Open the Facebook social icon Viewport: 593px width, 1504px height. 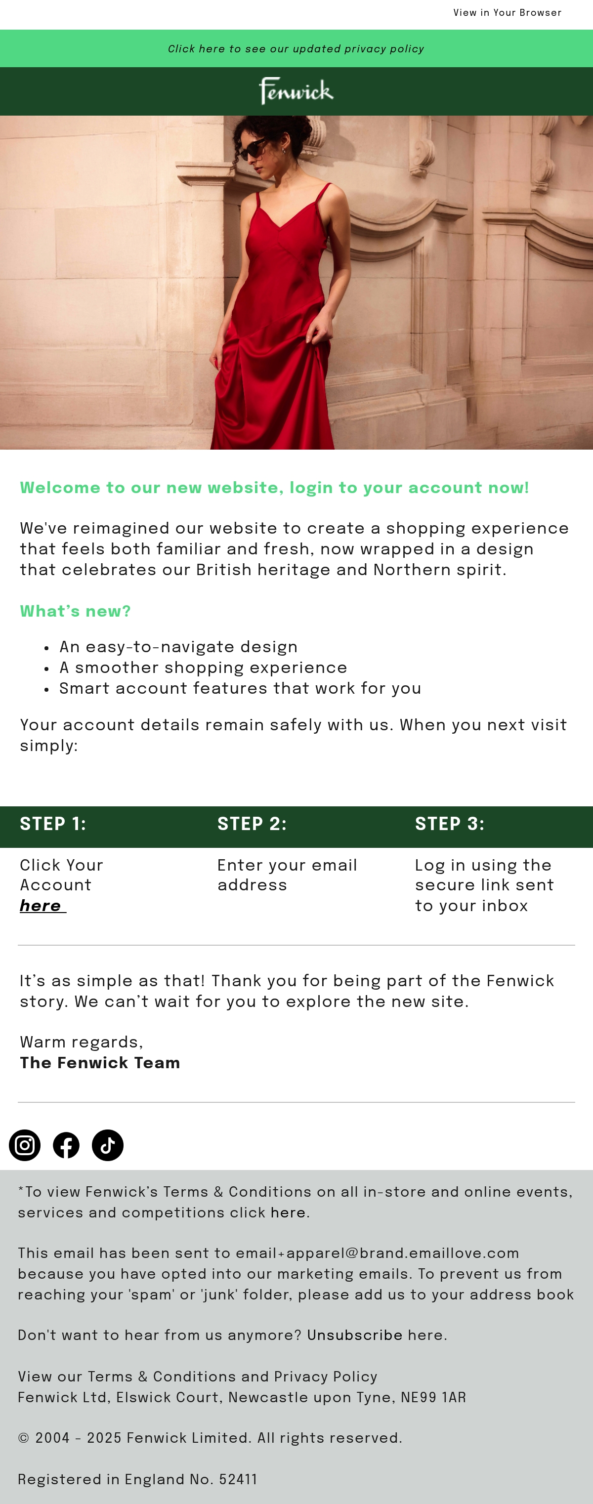66,1145
